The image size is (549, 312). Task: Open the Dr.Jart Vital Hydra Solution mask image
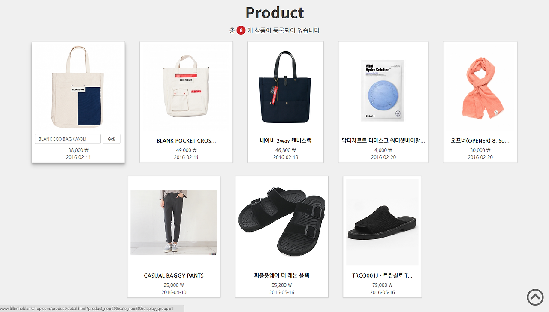tap(383, 90)
